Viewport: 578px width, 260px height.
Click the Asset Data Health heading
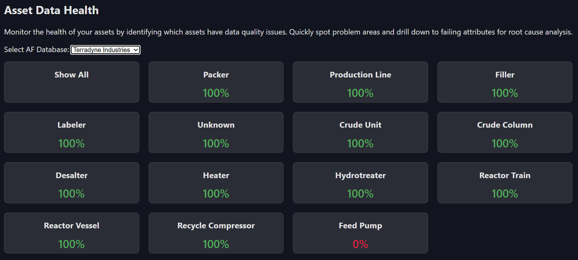(51, 10)
